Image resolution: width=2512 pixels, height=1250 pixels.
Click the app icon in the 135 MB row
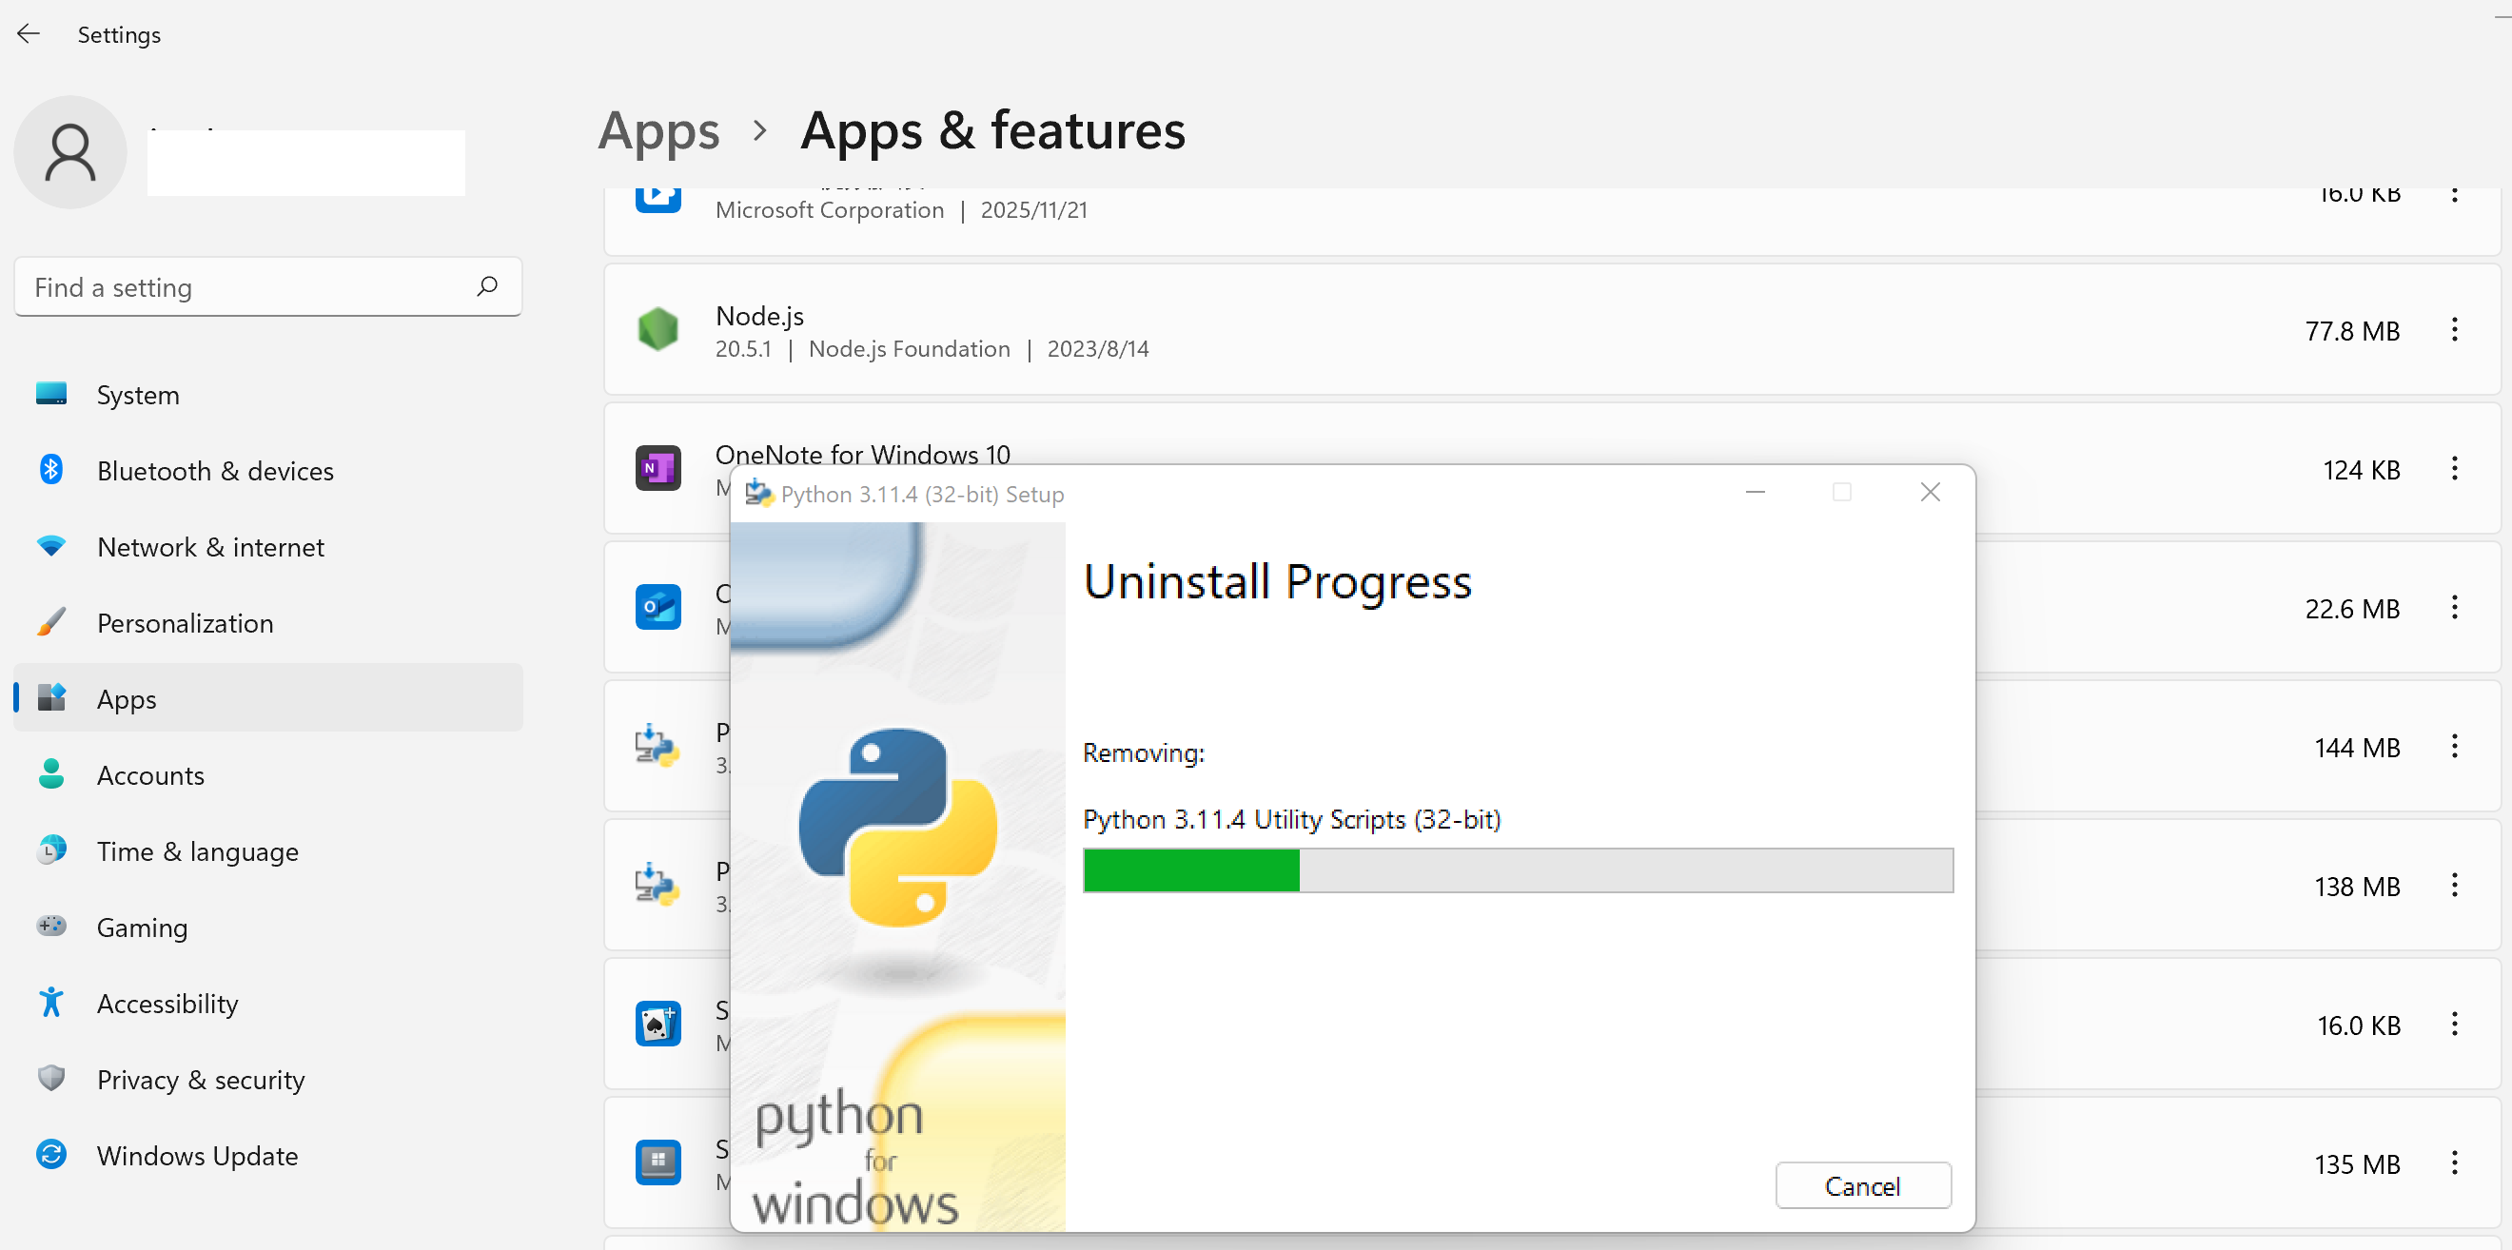[x=658, y=1162]
